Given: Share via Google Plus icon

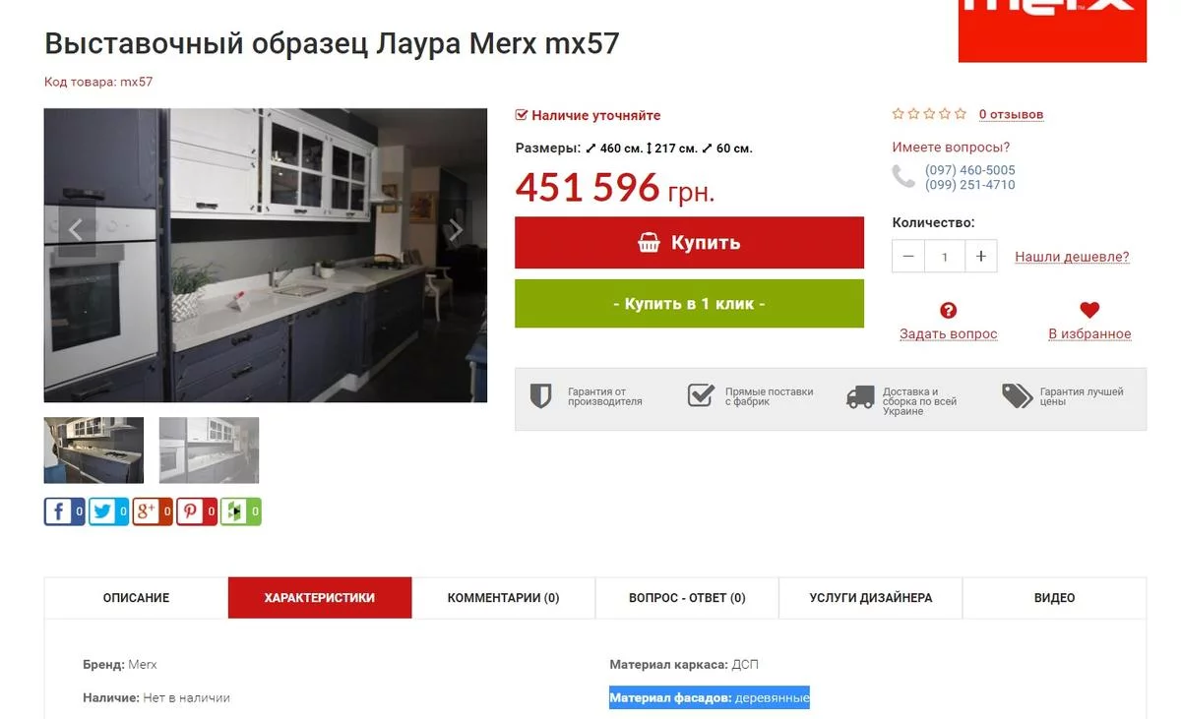Looking at the screenshot, I should point(146,511).
